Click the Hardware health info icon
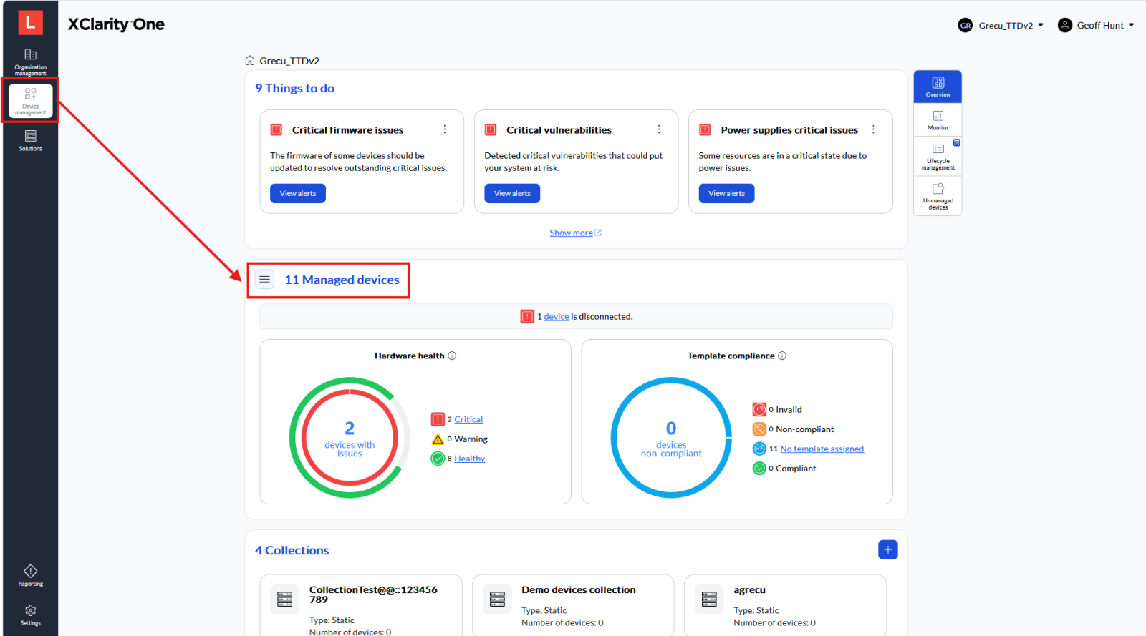Image resolution: width=1146 pixels, height=636 pixels. (x=452, y=356)
